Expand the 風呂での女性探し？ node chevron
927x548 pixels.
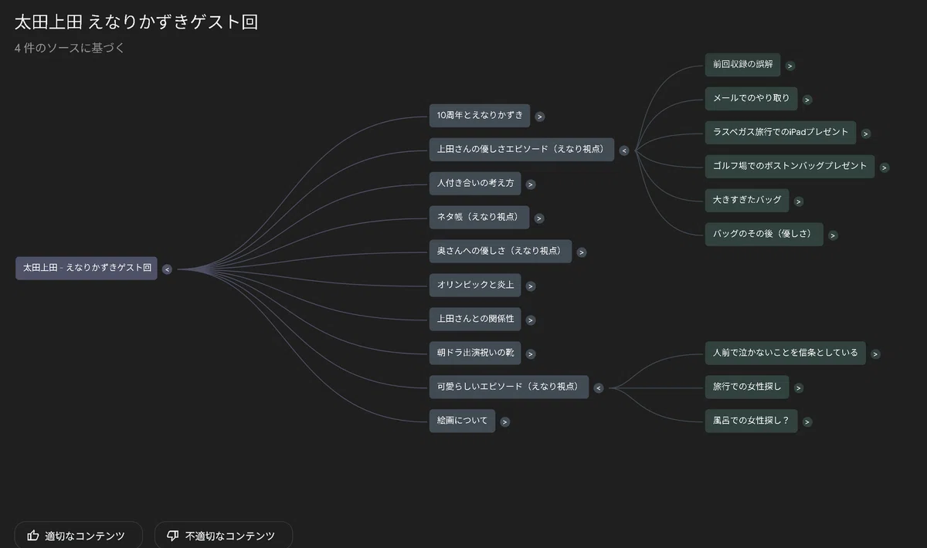807,422
